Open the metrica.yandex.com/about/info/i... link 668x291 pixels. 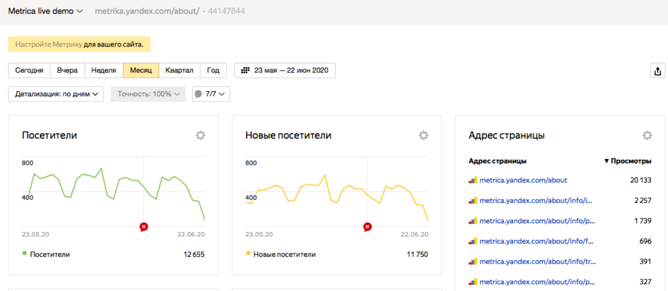coord(536,200)
